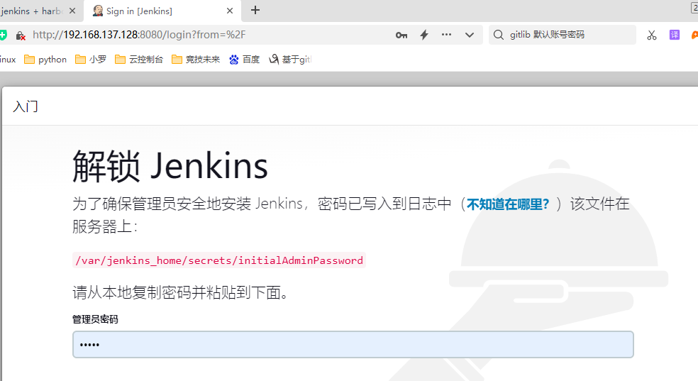Close the 'Sign in [Jenkins]' tab
The width and height of the screenshot is (698, 381).
pyautogui.click(x=230, y=11)
